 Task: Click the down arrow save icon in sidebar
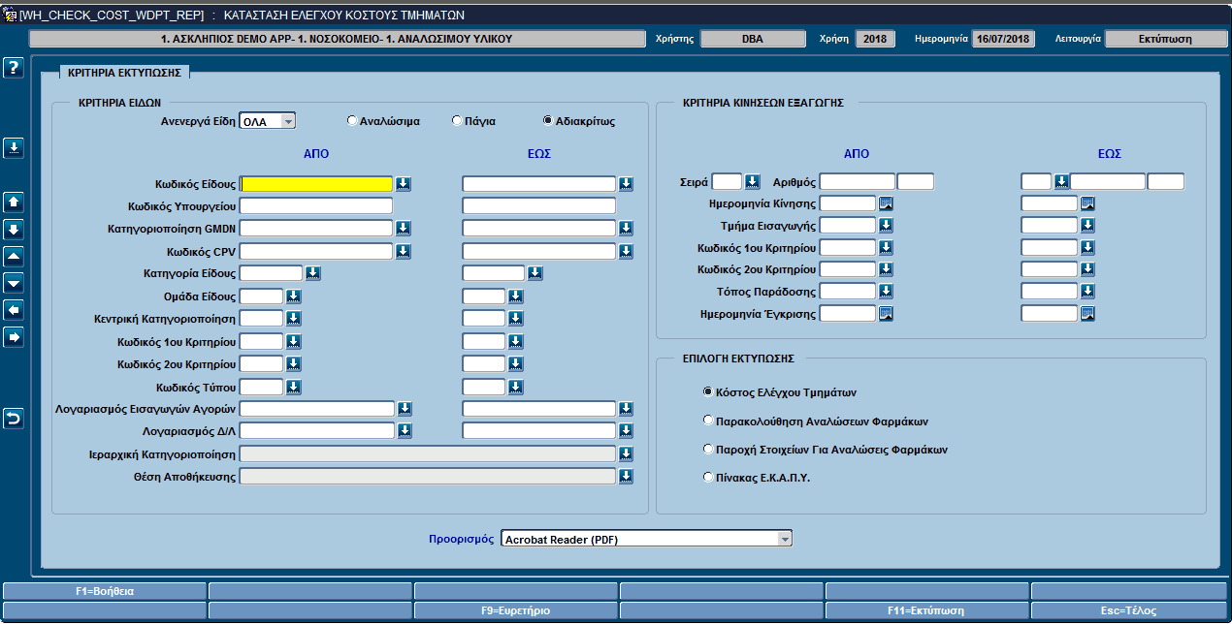(x=14, y=147)
